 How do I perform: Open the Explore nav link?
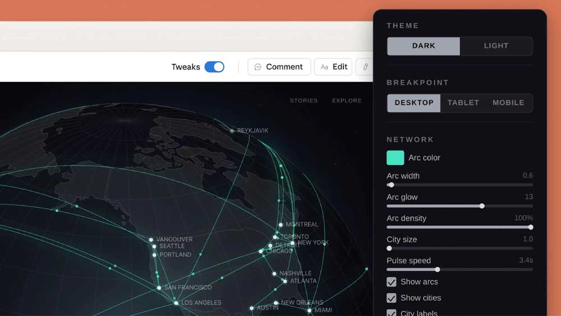pos(347,101)
